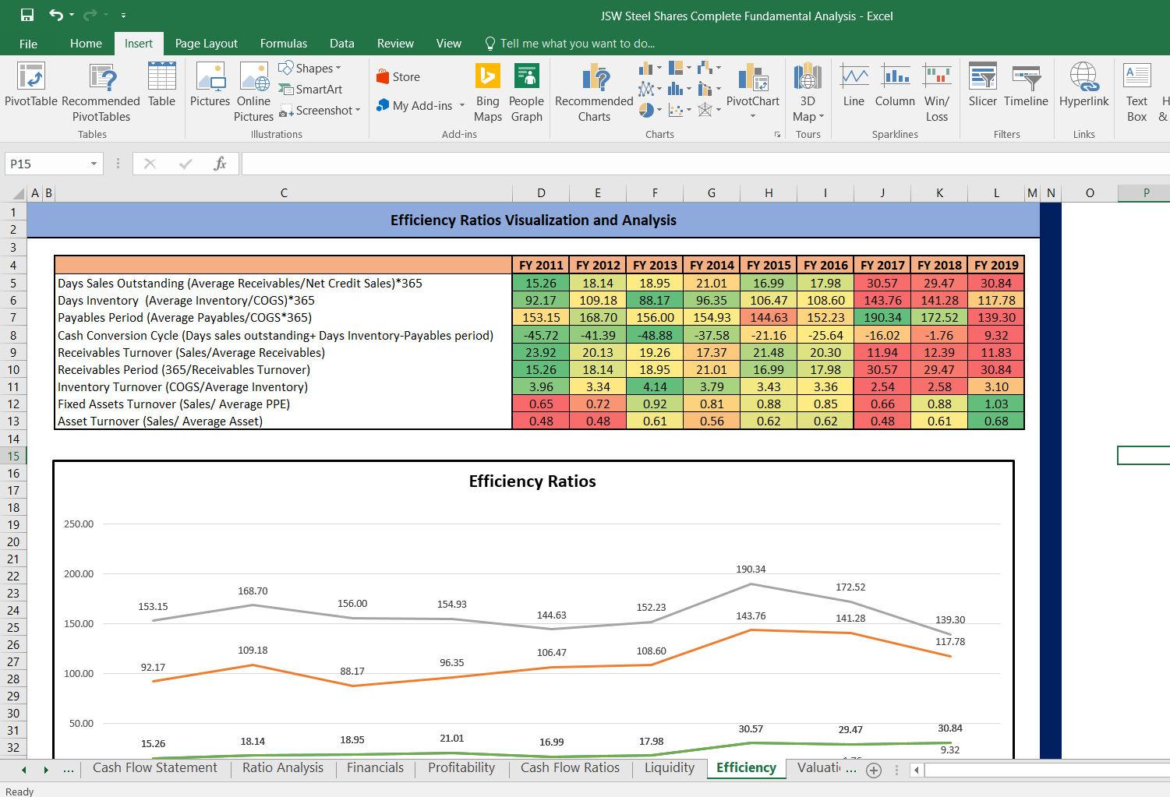Switch to the Data tab

click(342, 44)
